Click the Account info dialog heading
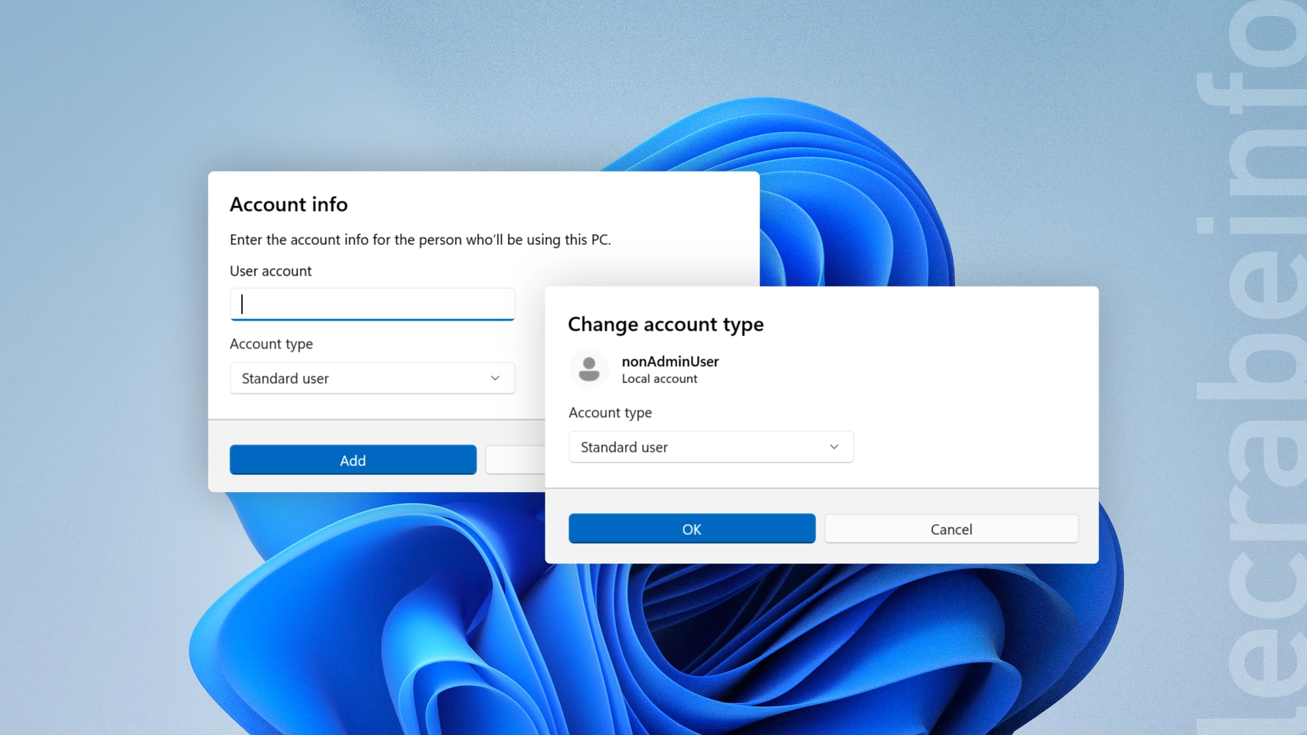1307x735 pixels. pos(289,204)
